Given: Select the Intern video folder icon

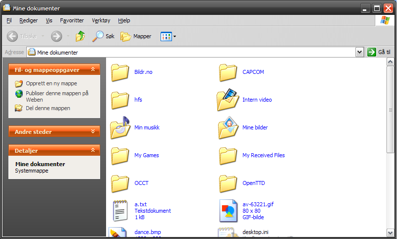Looking at the screenshot, I should click(x=228, y=100).
